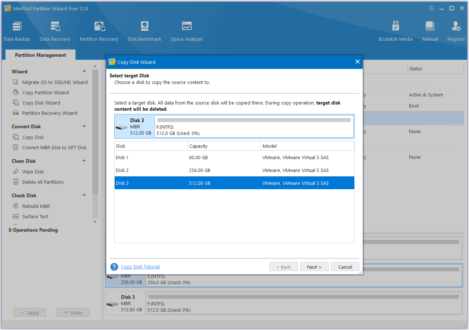The height and width of the screenshot is (330, 469).
Task: Select Copy Partition Wizard in the sidebar
Action: [x=45, y=92]
